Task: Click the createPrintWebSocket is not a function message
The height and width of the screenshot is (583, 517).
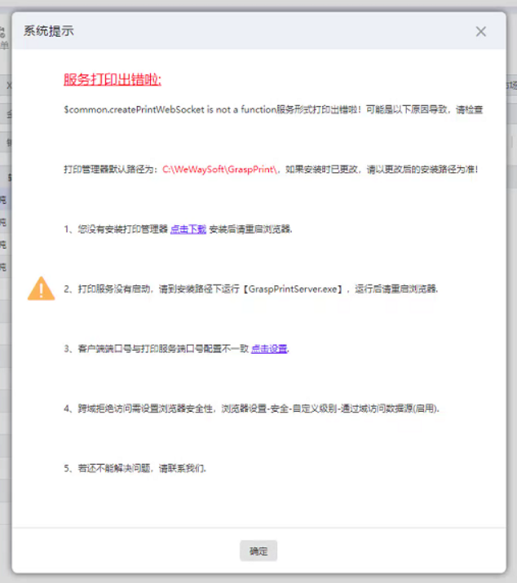Action: click(170, 110)
